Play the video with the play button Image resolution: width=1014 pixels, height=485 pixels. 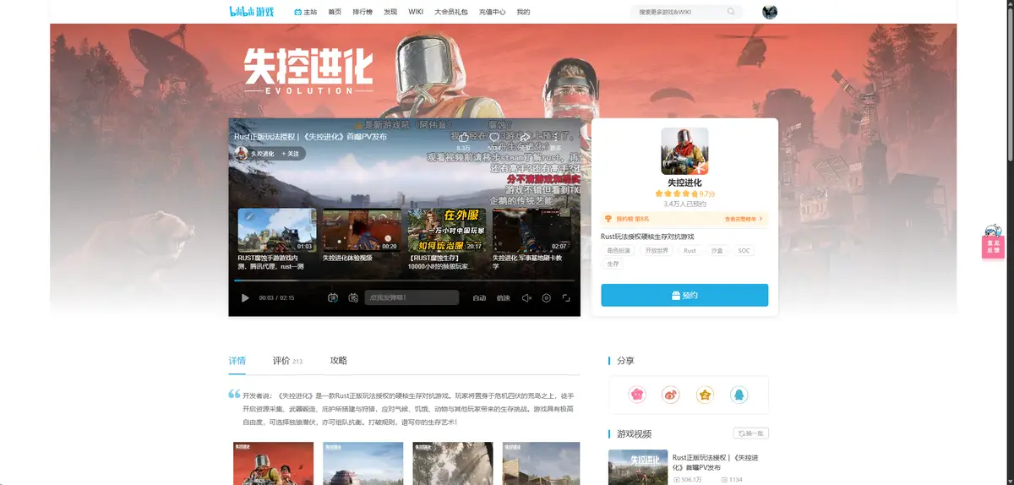245,298
